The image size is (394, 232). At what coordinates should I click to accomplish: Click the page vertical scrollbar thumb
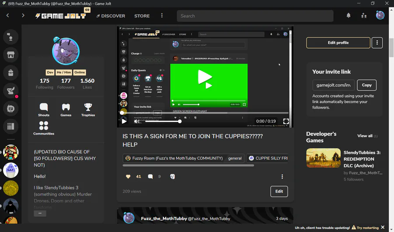click(391, 48)
